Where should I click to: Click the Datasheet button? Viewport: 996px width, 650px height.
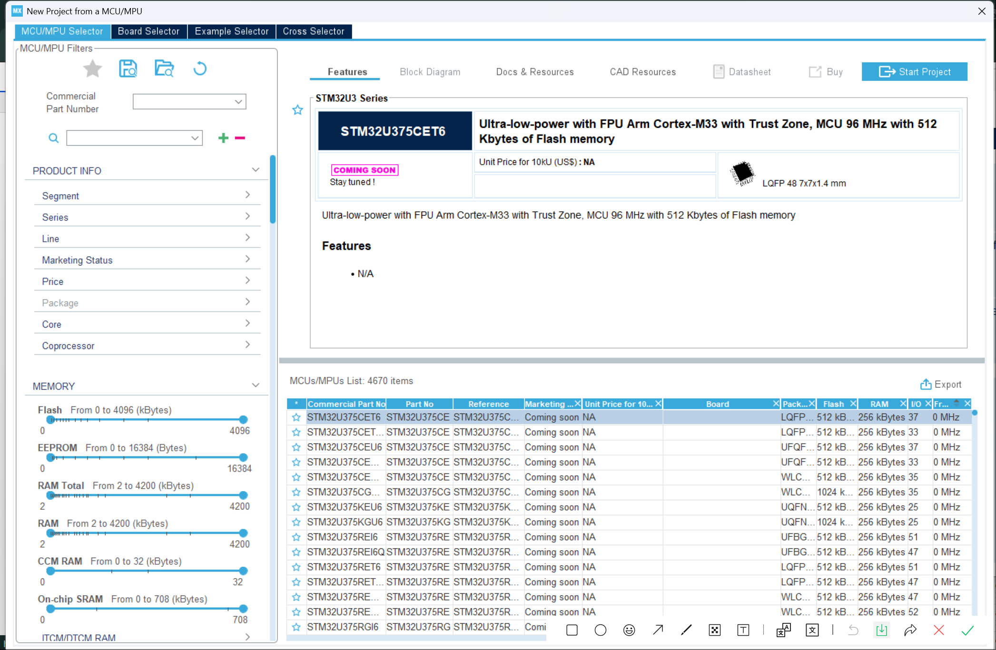(x=742, y=72)
